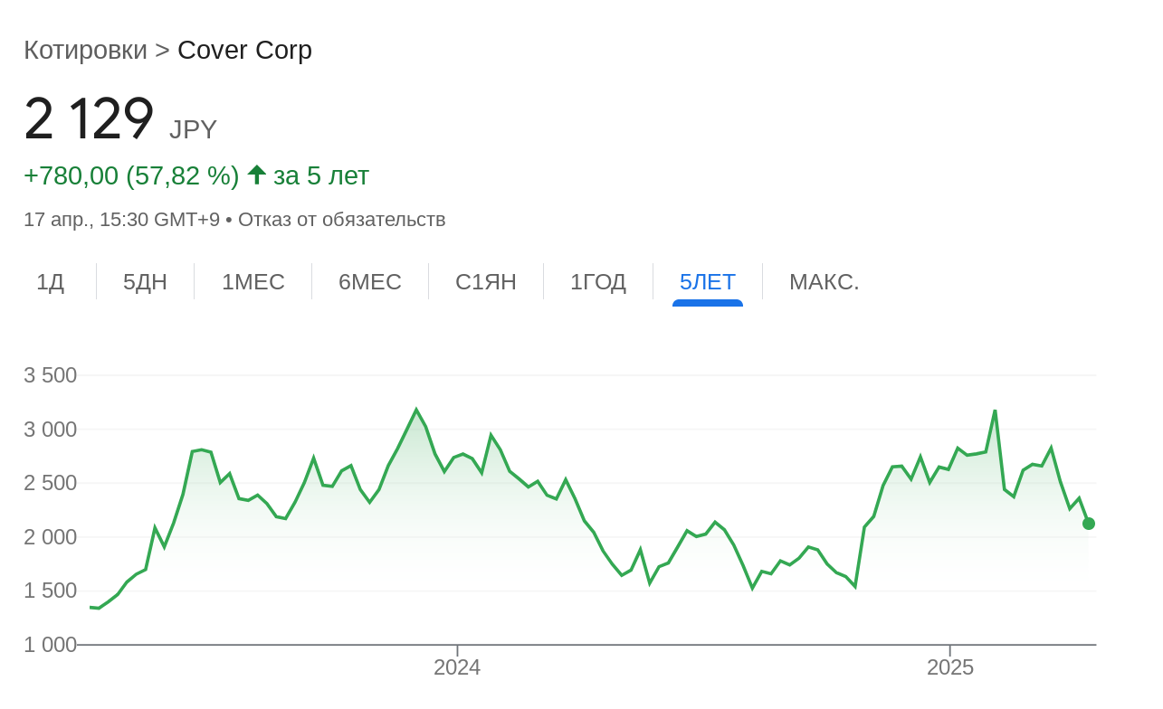Open the МАКС. full history tab

[x=824, y=282]
